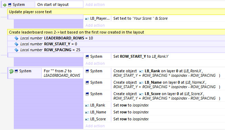The height and width of the screenshot is (130, 225).
Task: Select the LEADERBOARD_ROWS variable diamond icon
Action: (16, 38)
